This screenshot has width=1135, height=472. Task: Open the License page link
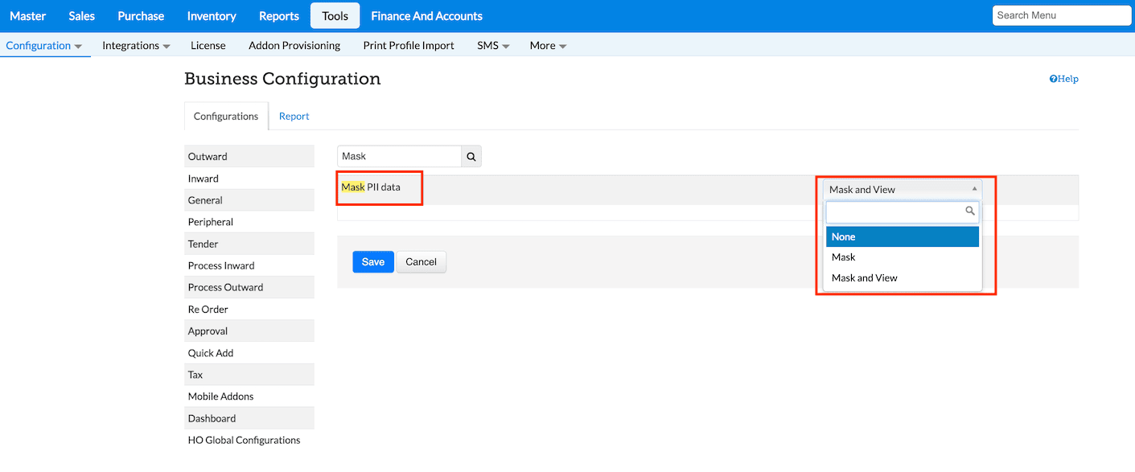coord(208,46)
